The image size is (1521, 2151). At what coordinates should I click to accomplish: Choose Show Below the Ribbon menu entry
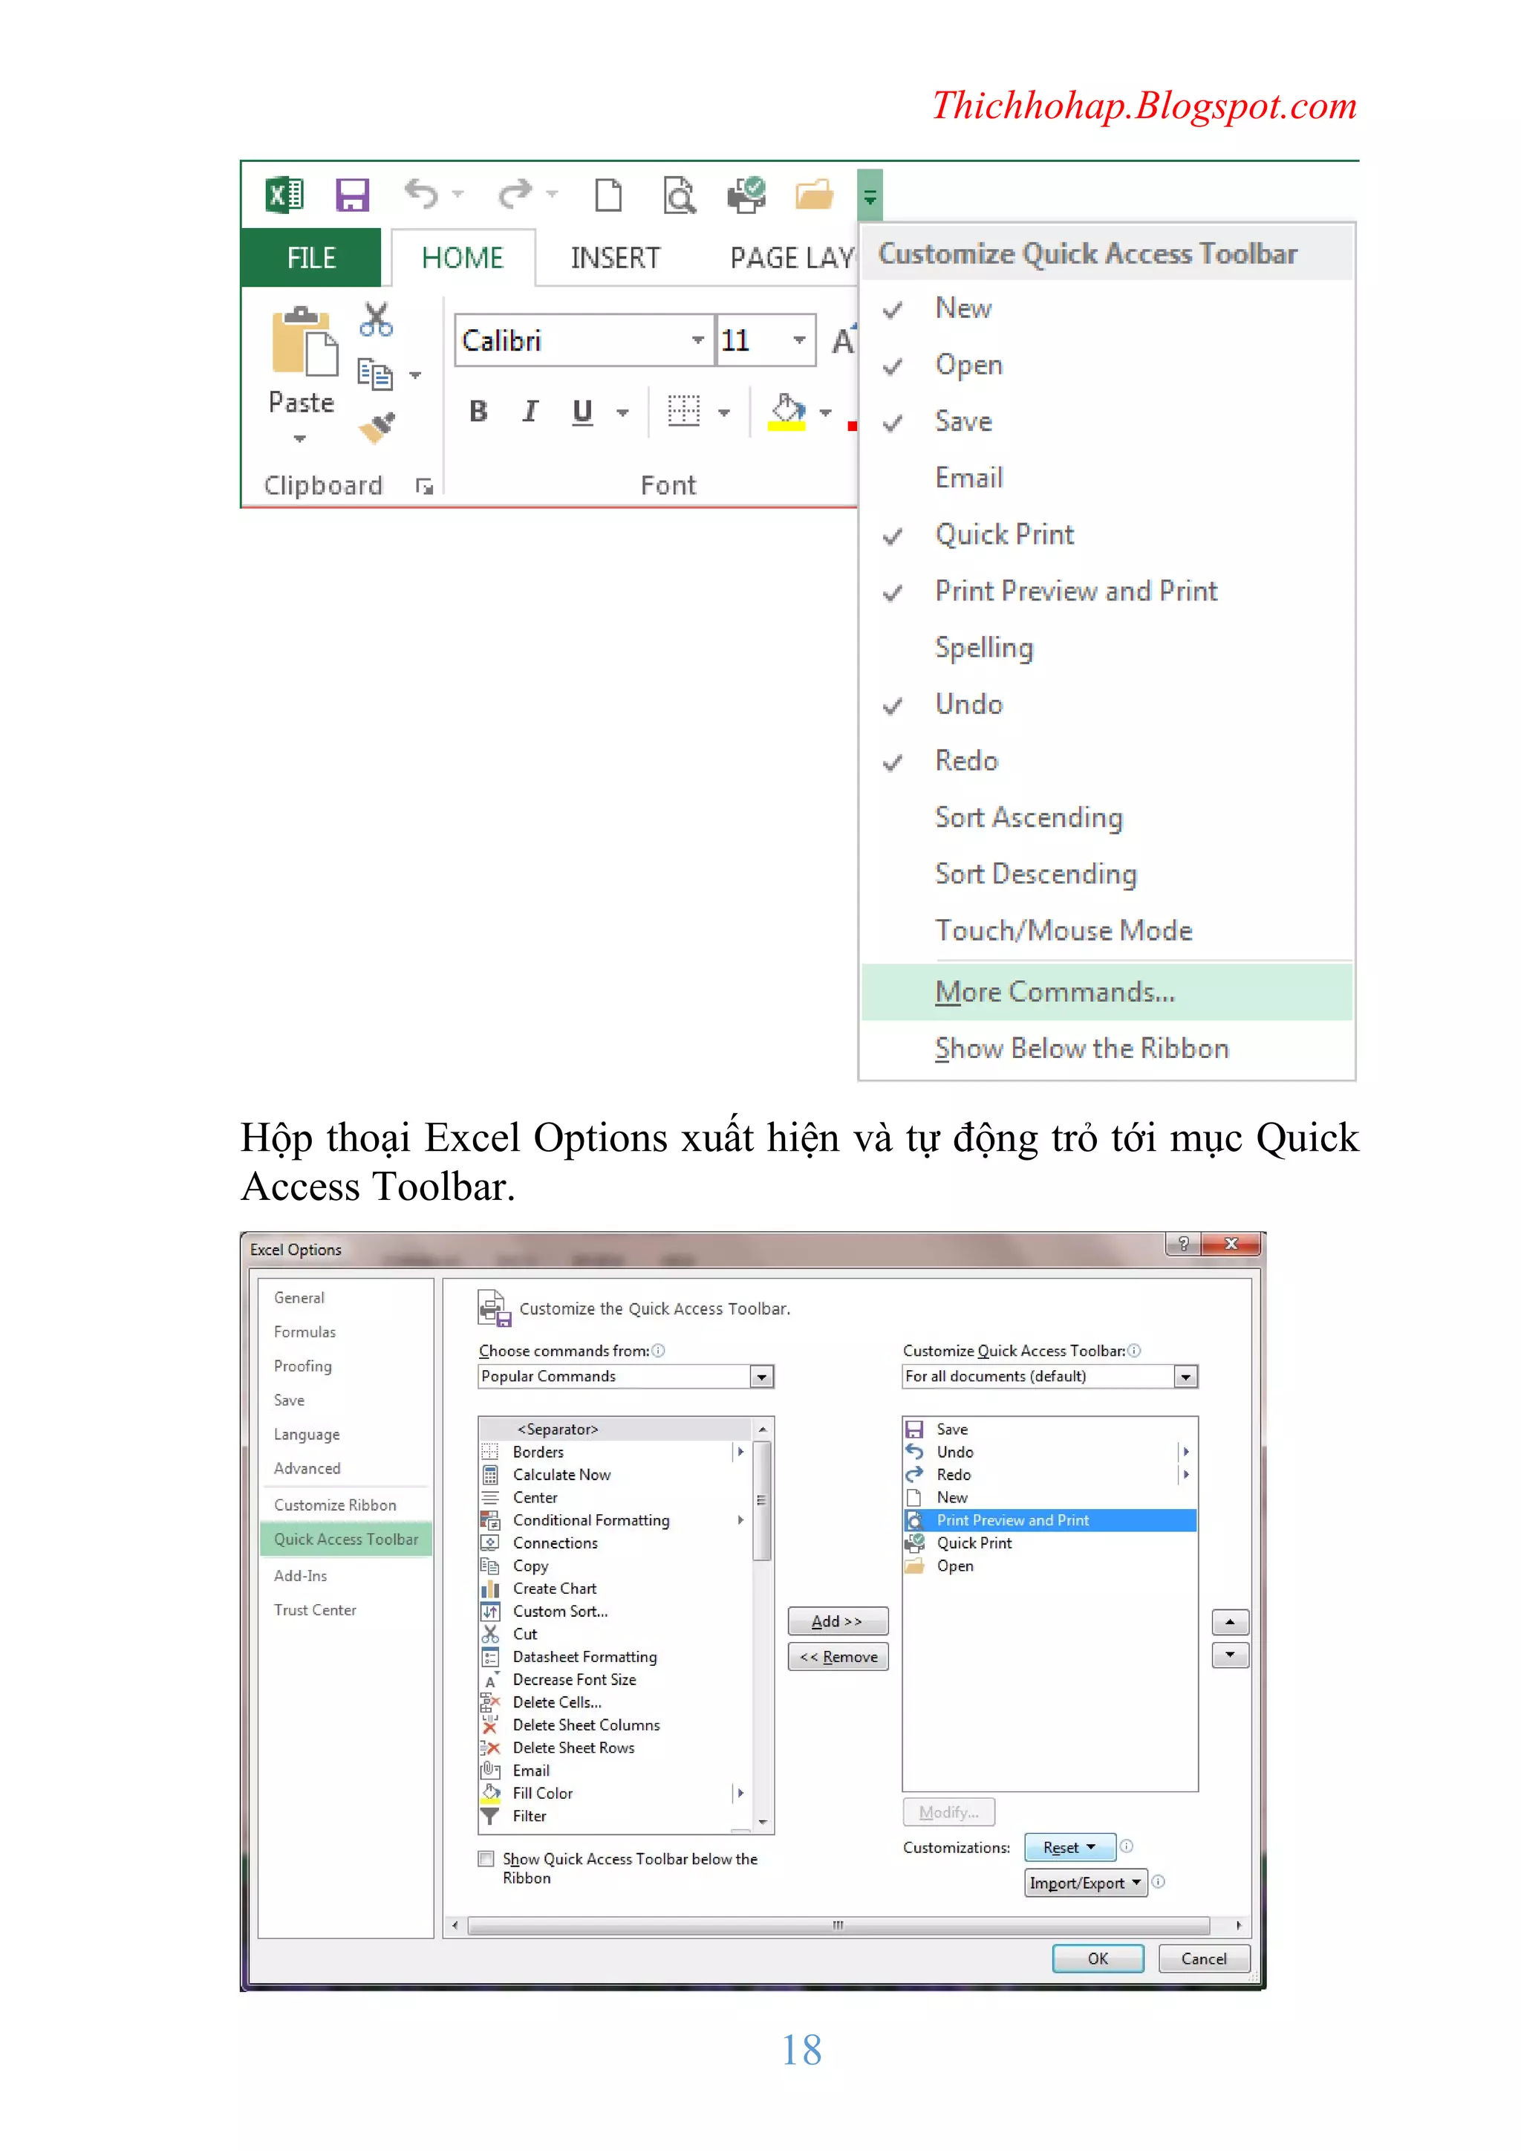(1106, 1048)
